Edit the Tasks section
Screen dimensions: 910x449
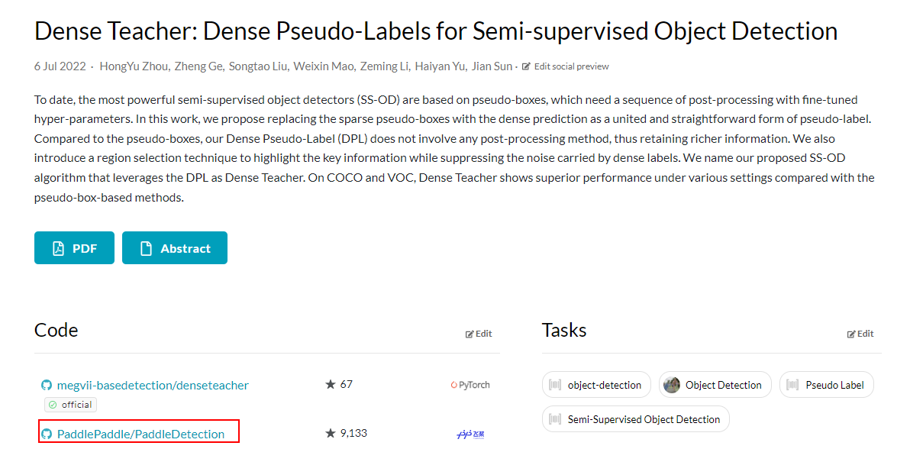point(860,334)
